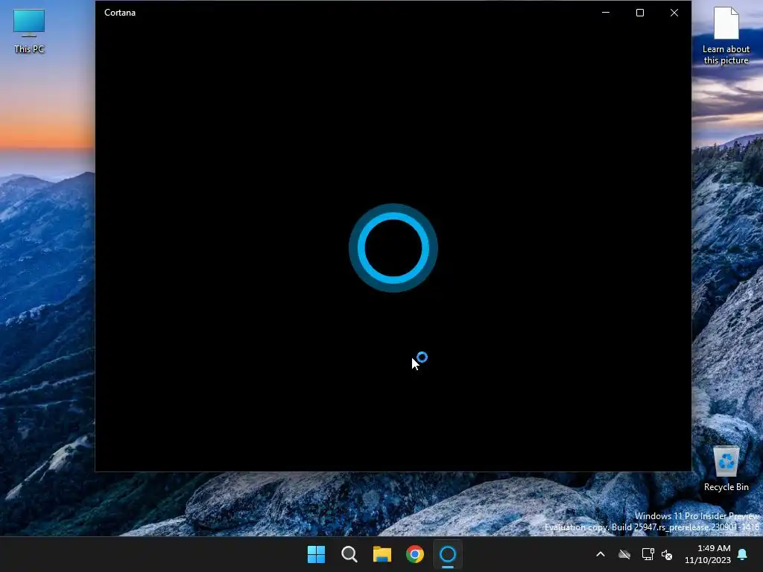Click the notification bell icon
The image size is (763, 572).
[743, 554]
